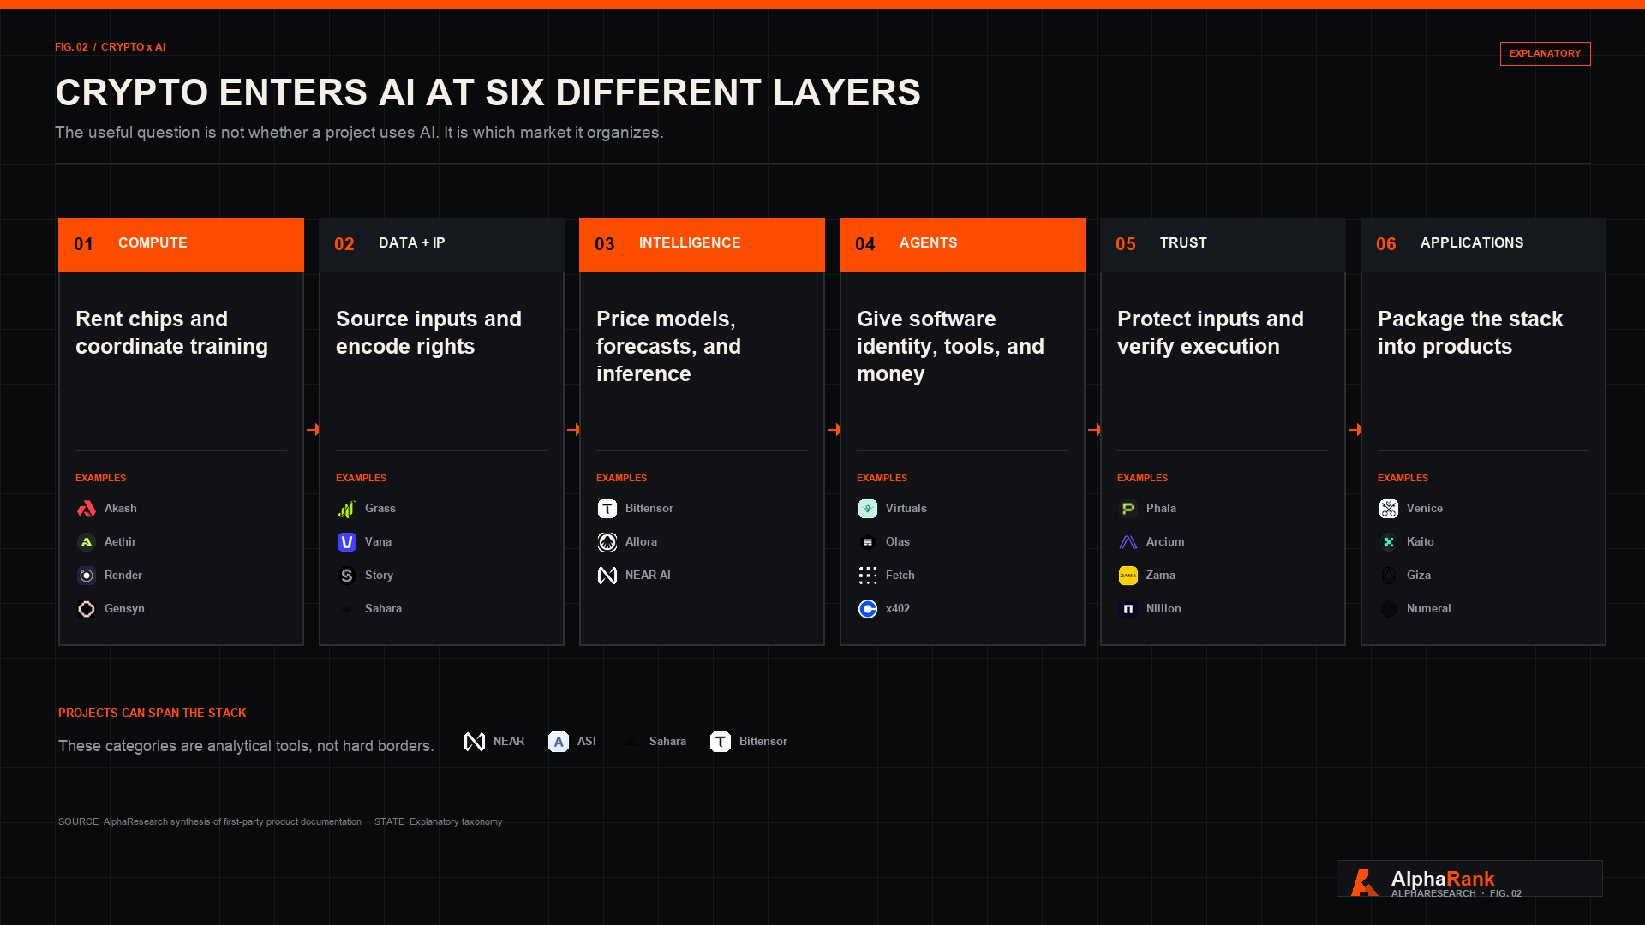Click the 'Price models, forecasts, and inference' heading
Image resolution: width=1645 pixels, height=925 pixels.
tap(668, 346)
